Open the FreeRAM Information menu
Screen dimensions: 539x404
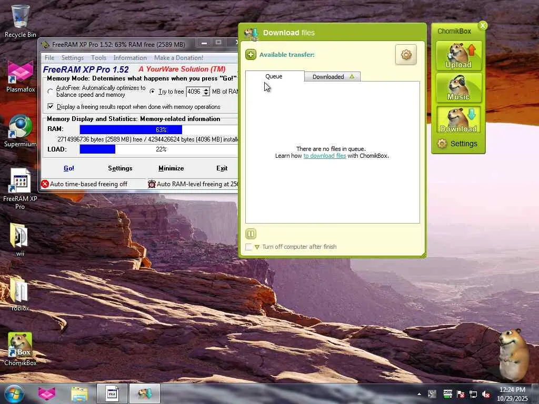[x=130, y=58]
